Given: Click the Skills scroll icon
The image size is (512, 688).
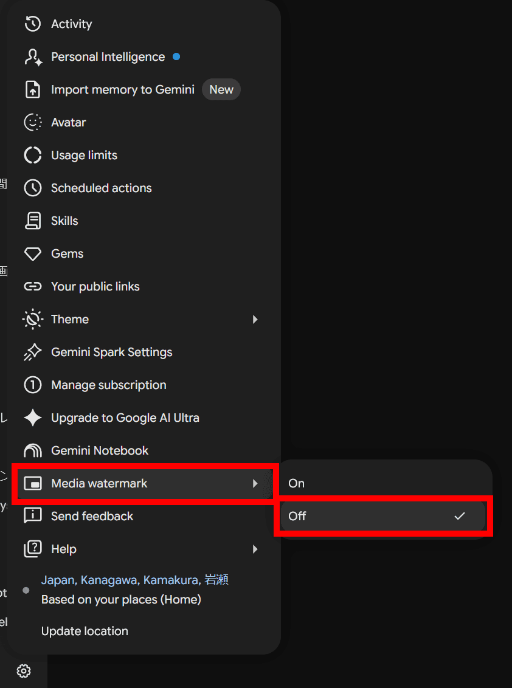Looking at the screenshot, I should click(33, 221).
